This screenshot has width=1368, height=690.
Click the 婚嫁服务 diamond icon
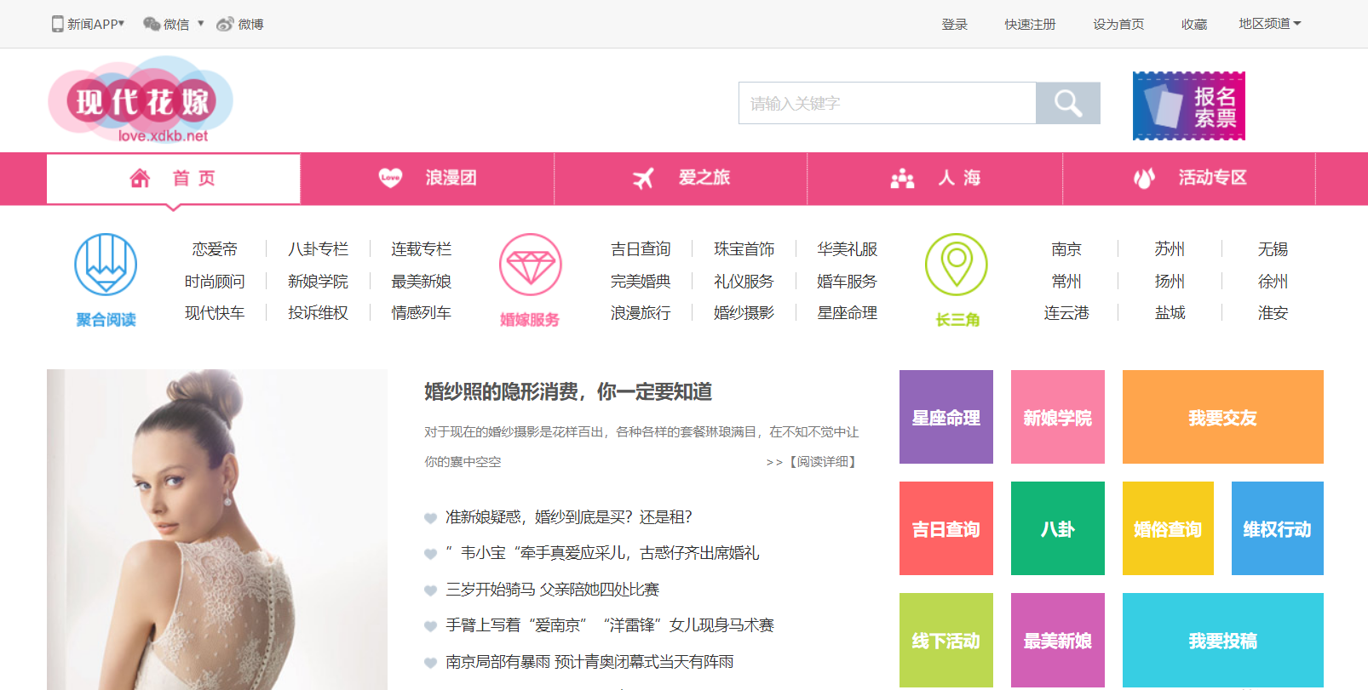(x=530, y=265)
